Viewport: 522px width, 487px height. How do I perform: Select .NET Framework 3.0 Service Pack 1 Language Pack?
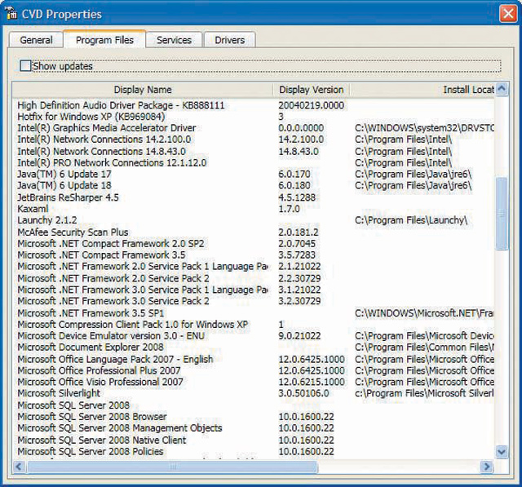point(143,290)
